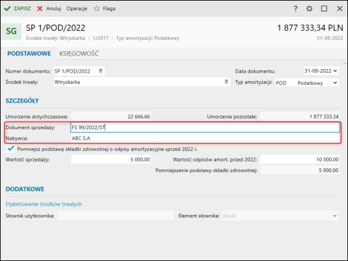Expand the Data dokumentu date dropdown

click(335, 71)
